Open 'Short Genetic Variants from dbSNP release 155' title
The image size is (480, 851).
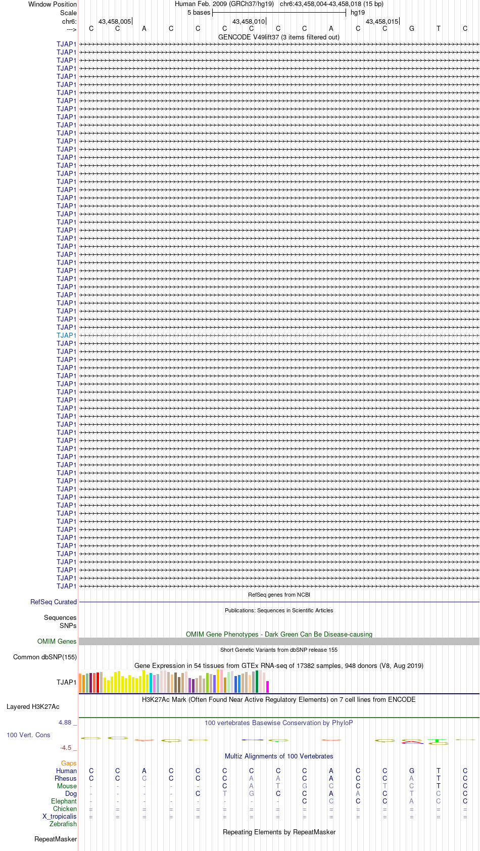tap(279, 650)
